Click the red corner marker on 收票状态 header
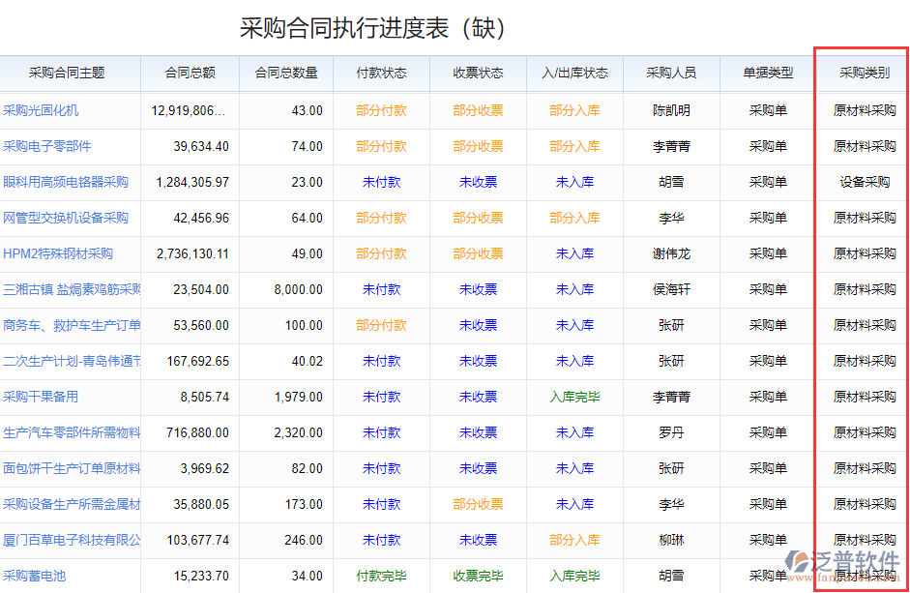The width and height of the screenshot is (910, 593). pos(523,62)
